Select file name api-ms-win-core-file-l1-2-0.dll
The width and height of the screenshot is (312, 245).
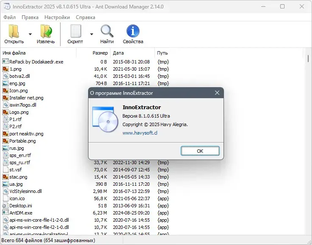[39, 220]
